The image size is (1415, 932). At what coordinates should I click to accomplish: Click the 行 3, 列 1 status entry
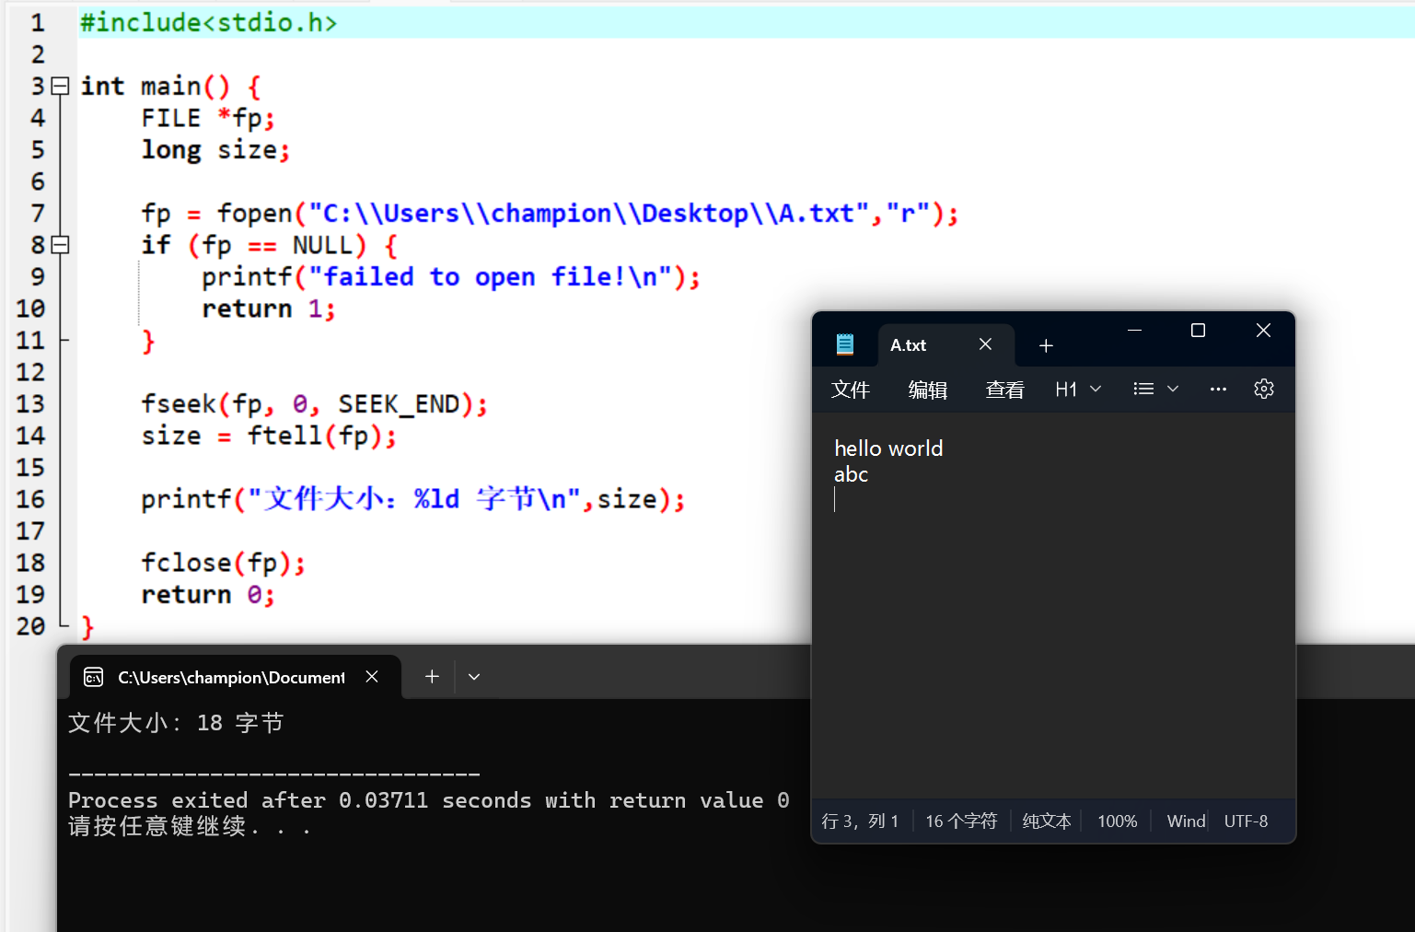click(860, 821)
